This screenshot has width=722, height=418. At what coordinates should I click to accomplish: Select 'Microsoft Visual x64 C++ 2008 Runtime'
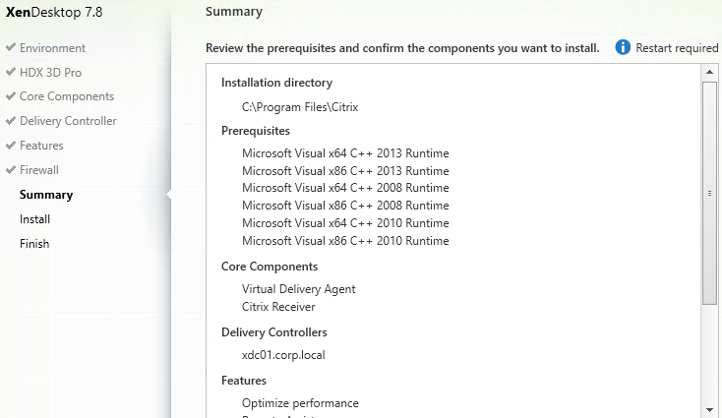point(345,188)
